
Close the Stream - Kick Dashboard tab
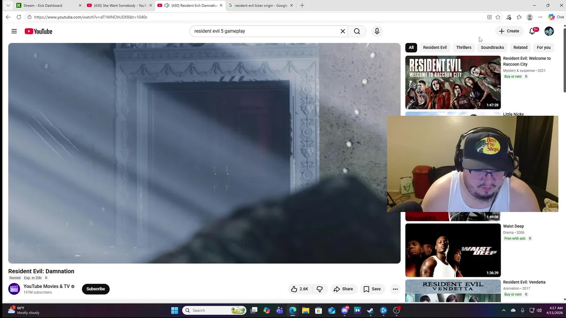tap(80, 5)
